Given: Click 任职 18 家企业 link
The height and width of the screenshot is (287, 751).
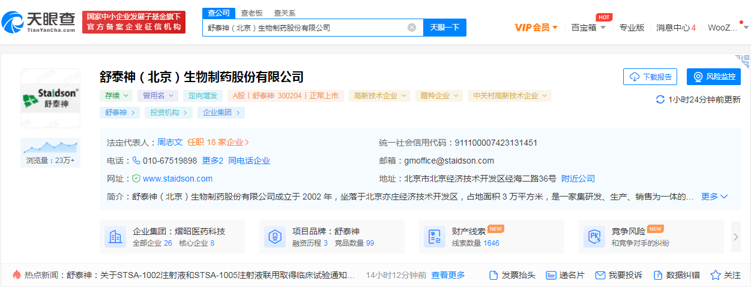Looking at the screenshot, I should [x=218, y=143].
